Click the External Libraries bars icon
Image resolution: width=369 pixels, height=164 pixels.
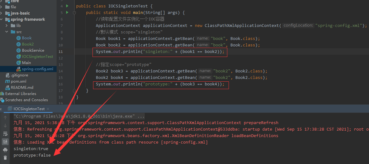(2, 94)
